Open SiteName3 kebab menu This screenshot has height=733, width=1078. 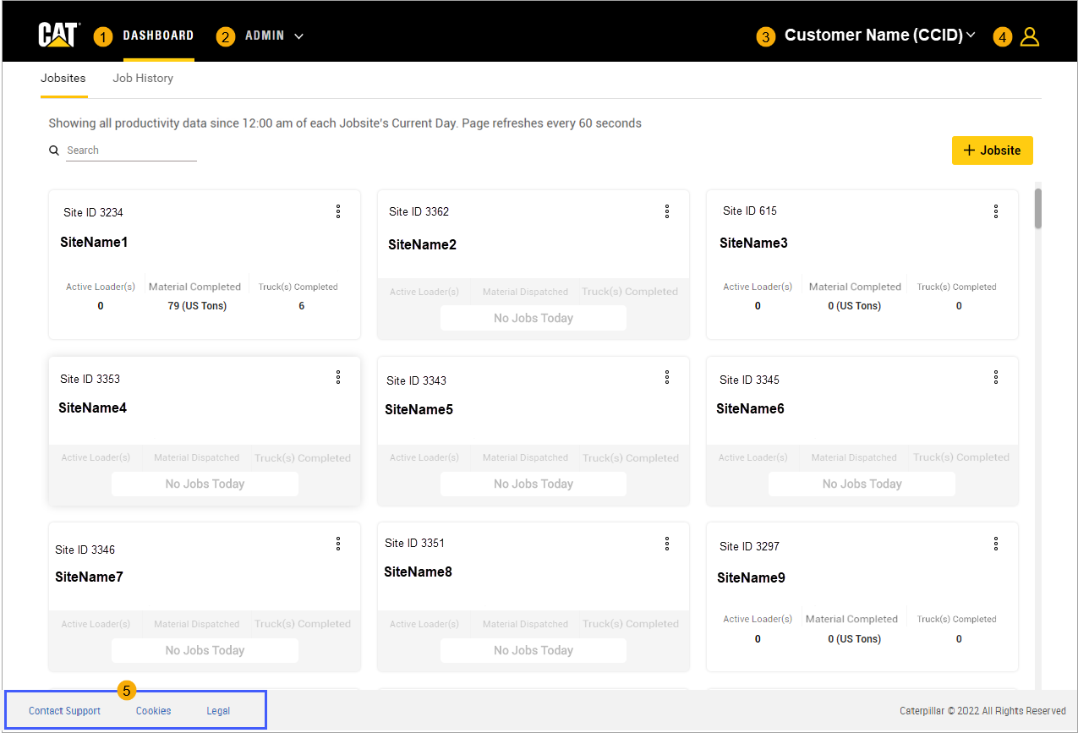point(996,211)
